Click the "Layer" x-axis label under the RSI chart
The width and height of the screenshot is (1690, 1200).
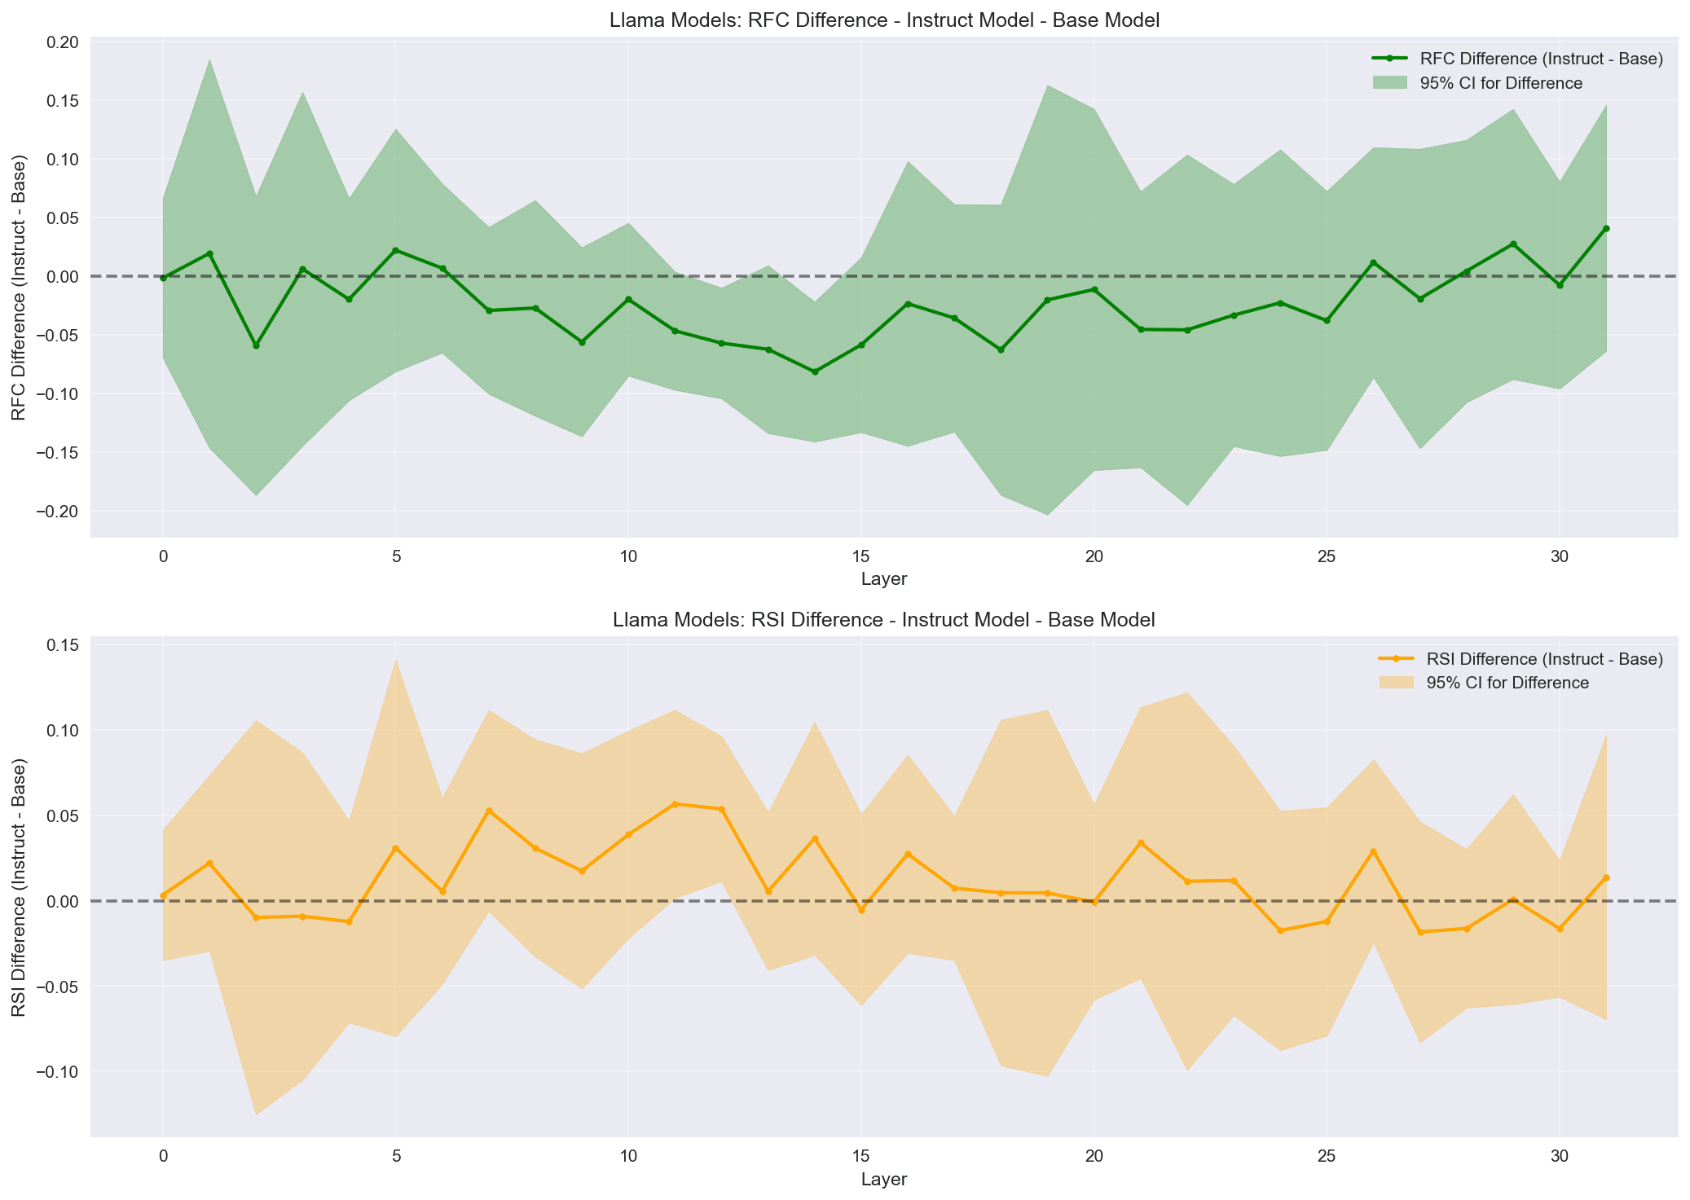884,1179
